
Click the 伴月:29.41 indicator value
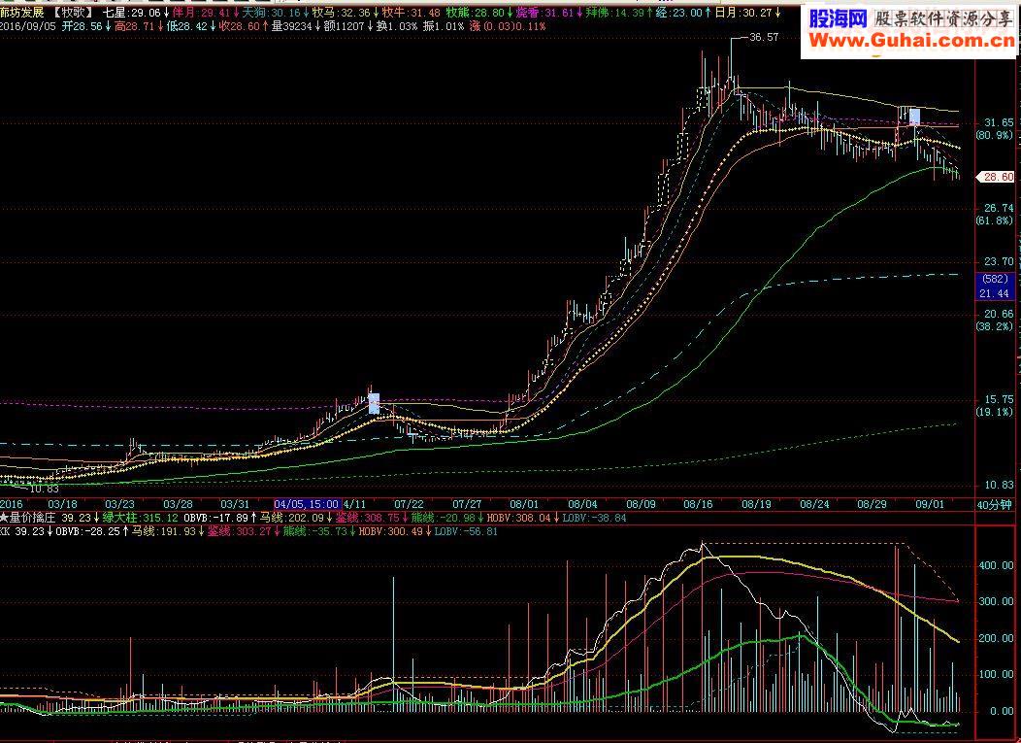(203, 13)
